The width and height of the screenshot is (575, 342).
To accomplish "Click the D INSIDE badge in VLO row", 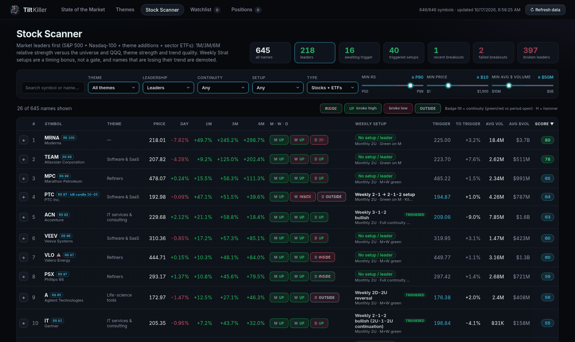I will (322, 257).
